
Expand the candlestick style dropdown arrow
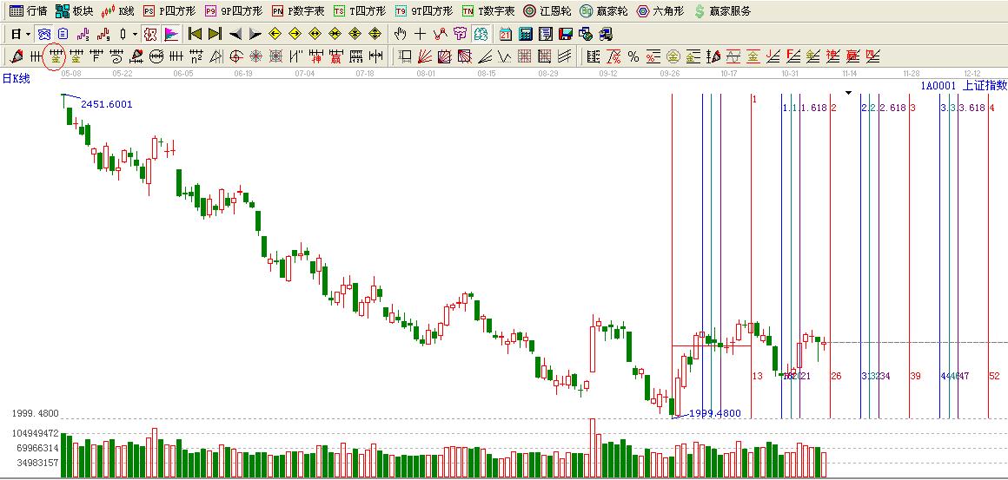coord(134,34)
